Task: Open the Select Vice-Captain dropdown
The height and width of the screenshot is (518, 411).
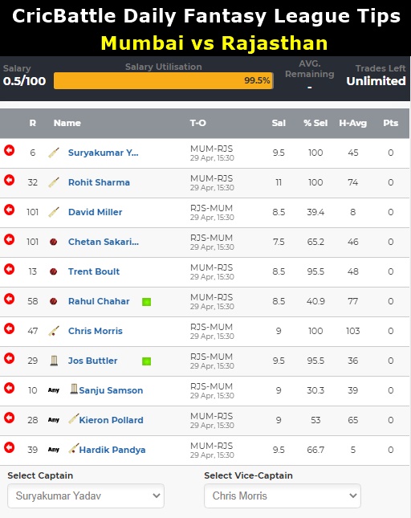Action: click(x=283, y=496)
